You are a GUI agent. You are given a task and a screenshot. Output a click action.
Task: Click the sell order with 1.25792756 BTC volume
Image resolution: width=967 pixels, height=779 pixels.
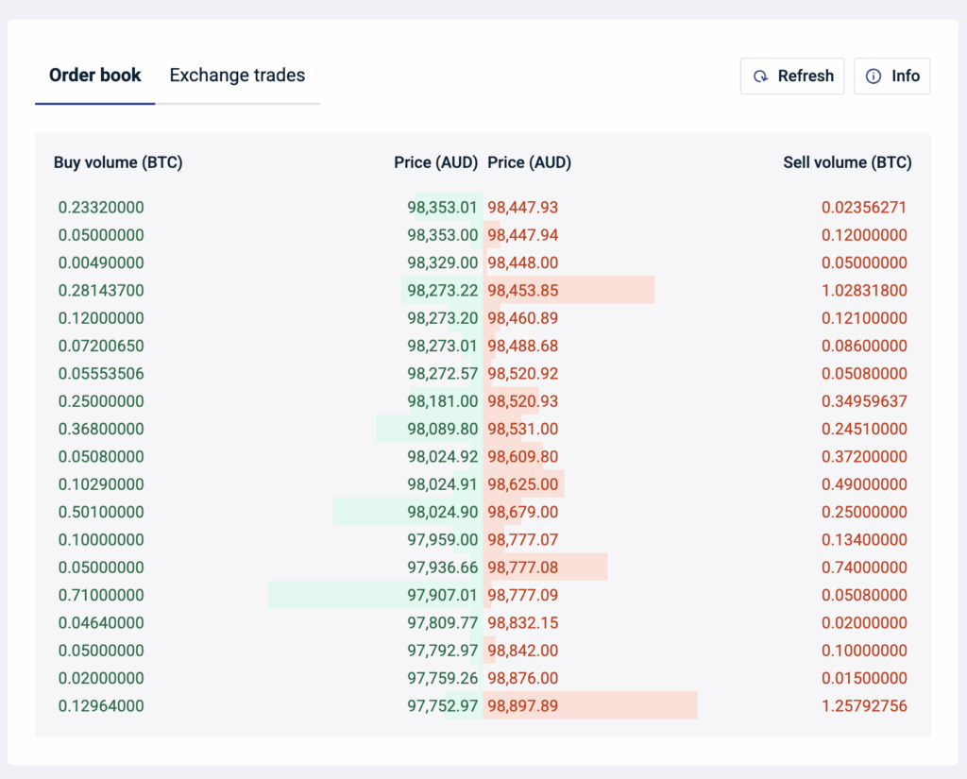(867, 705)
